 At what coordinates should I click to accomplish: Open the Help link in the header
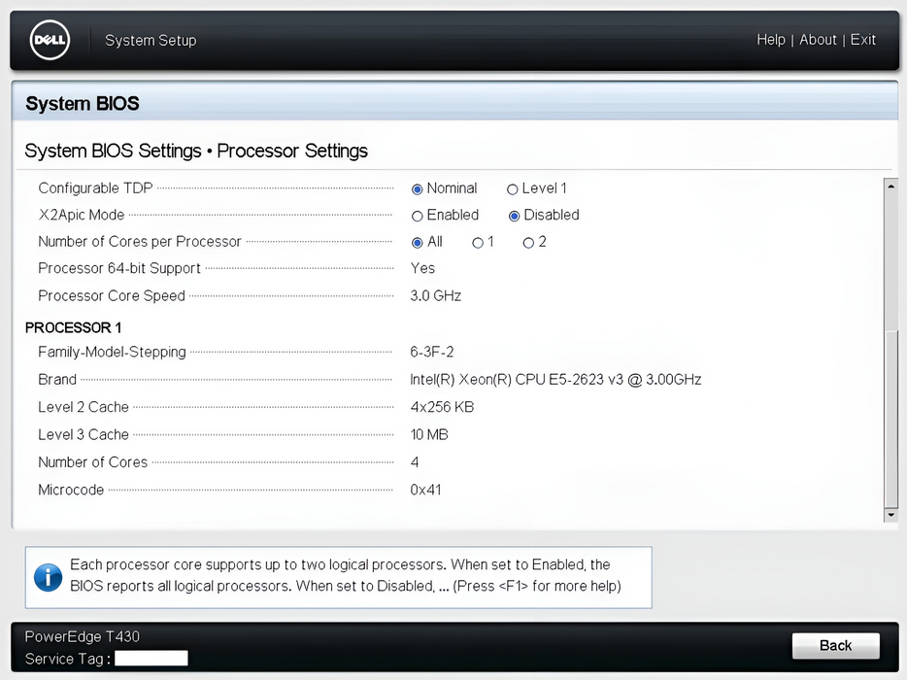[771, 40]
